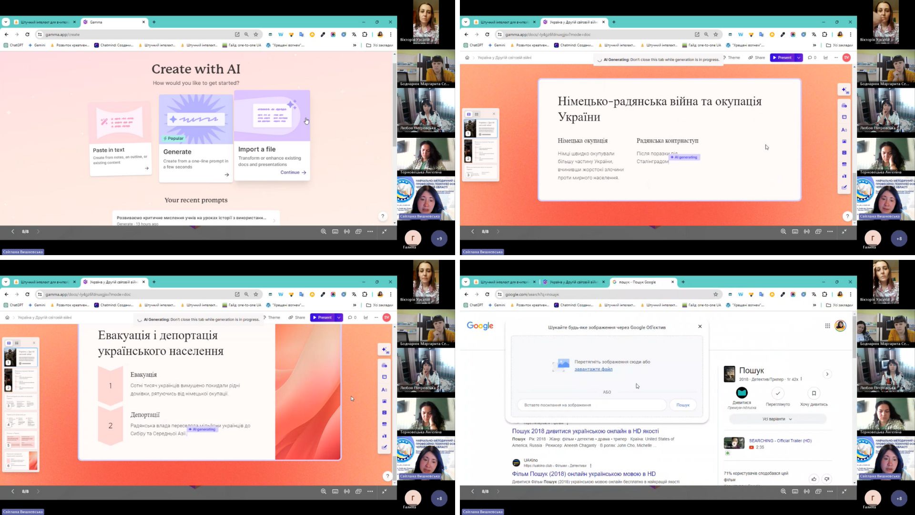This screenshot has width=915, height=515.
Task: Open text formatting Aa tool beside Евакуація slide
Action: pos(384,390)
